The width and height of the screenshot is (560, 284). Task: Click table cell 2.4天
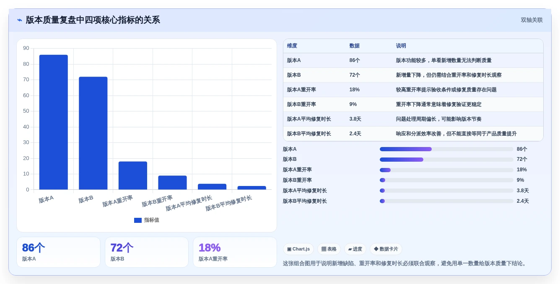pos(355,134)
